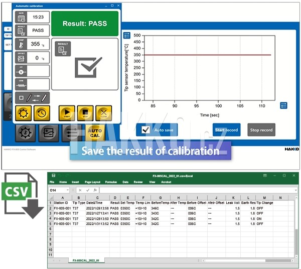
Task: Expand the Name Box dropdown arrow
Action: (68, 190)
